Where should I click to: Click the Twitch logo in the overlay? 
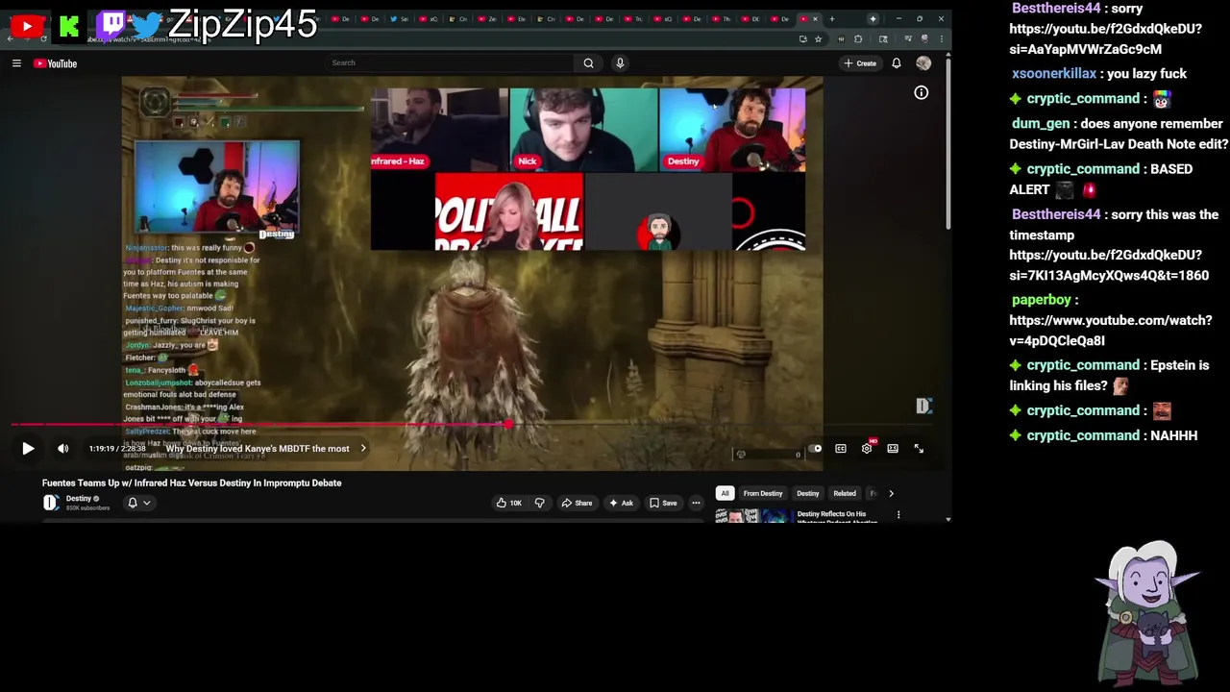(x=111, y=24)
